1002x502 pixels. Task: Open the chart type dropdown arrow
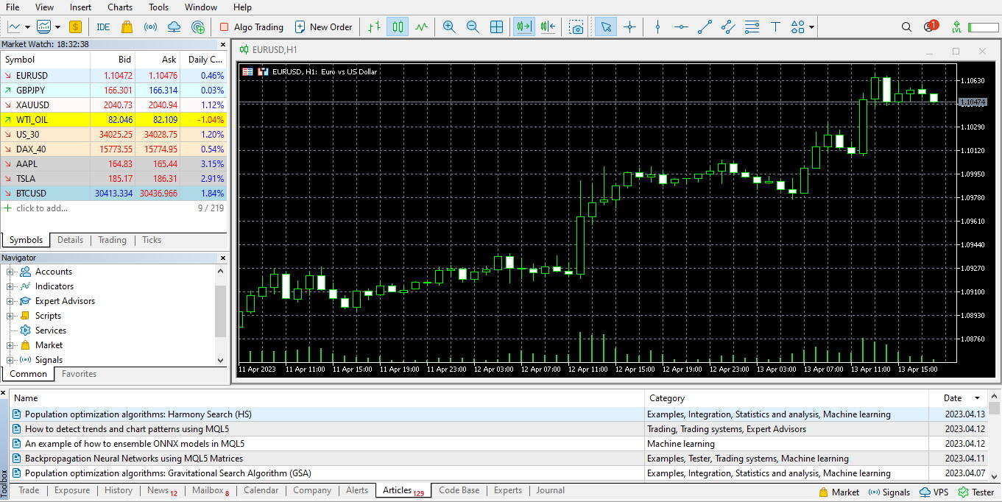point(27,26)
